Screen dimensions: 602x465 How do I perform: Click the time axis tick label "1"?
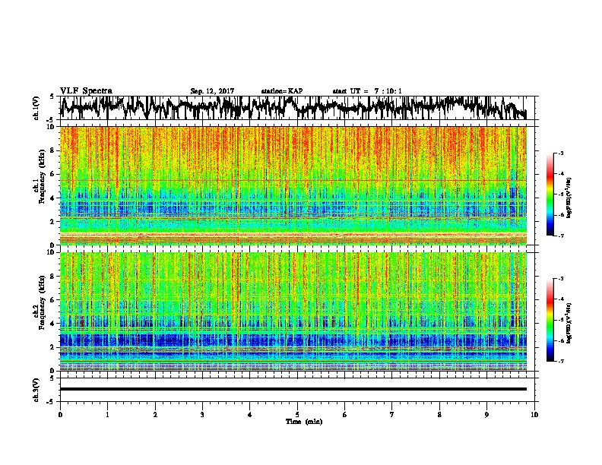click(107, 415)
